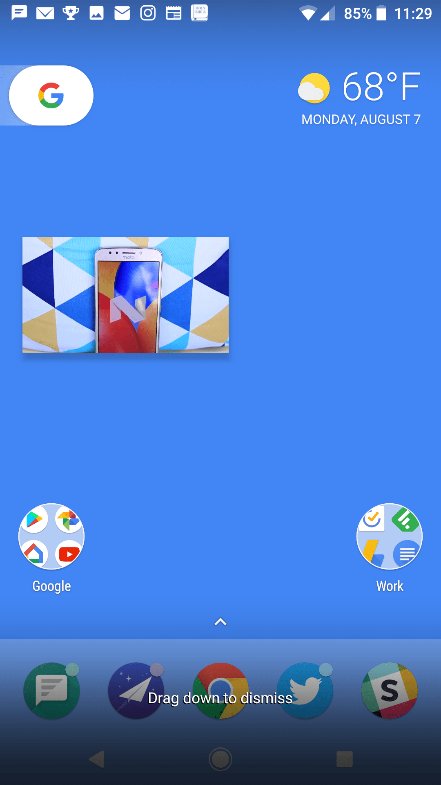This screenshot has width=441, height=785.
Task: Open Chrome browser in dock
Action: (x=220, y=691)
